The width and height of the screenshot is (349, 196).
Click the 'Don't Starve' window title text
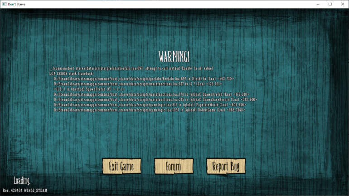(x=17, y=4)
